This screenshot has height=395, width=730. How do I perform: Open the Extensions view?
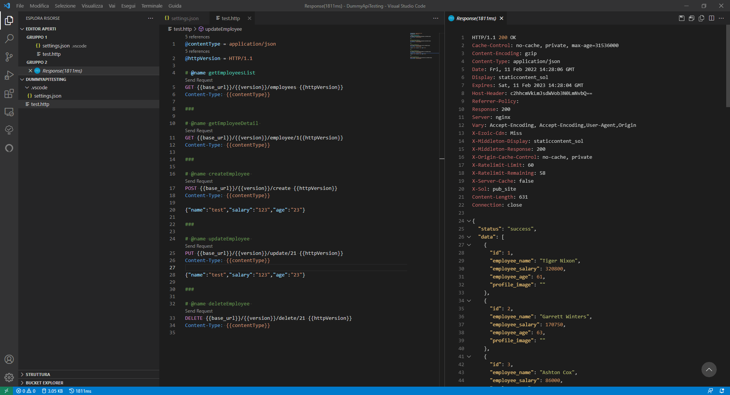pos(9,94)
